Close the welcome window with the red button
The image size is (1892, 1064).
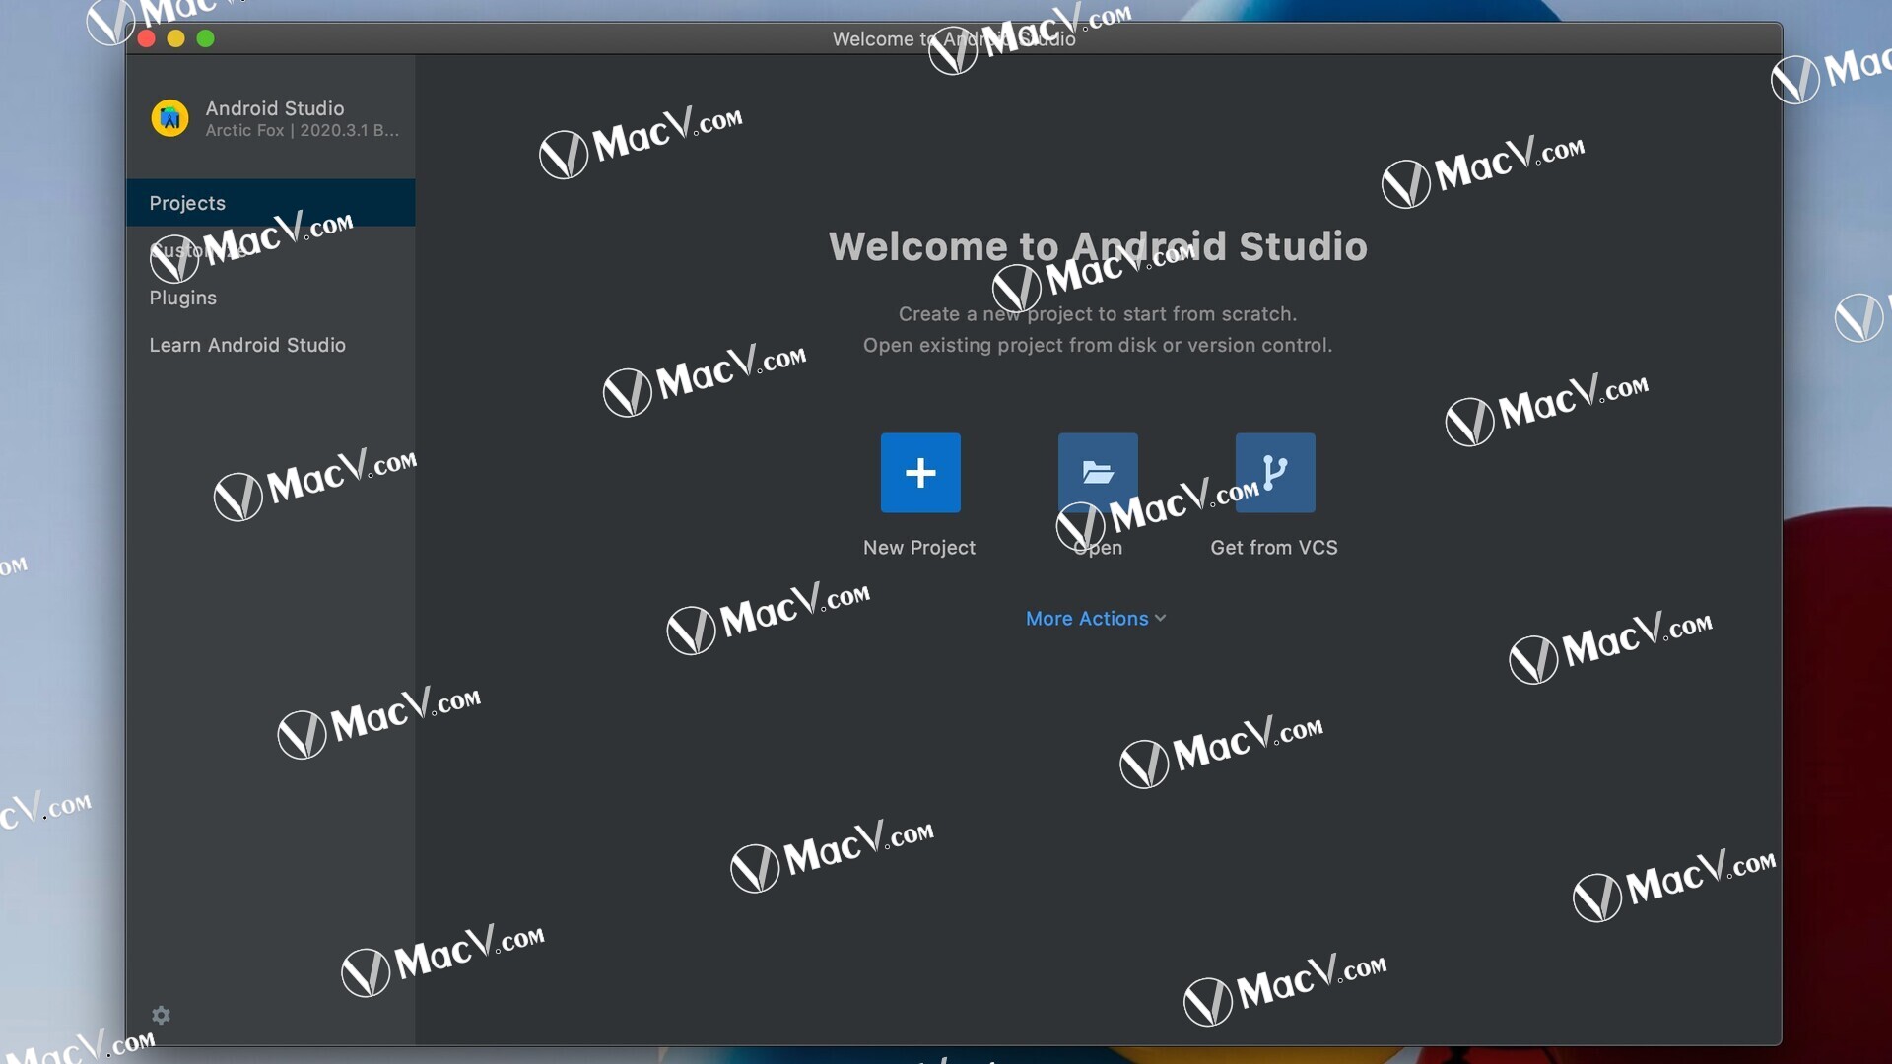point(147,38)
